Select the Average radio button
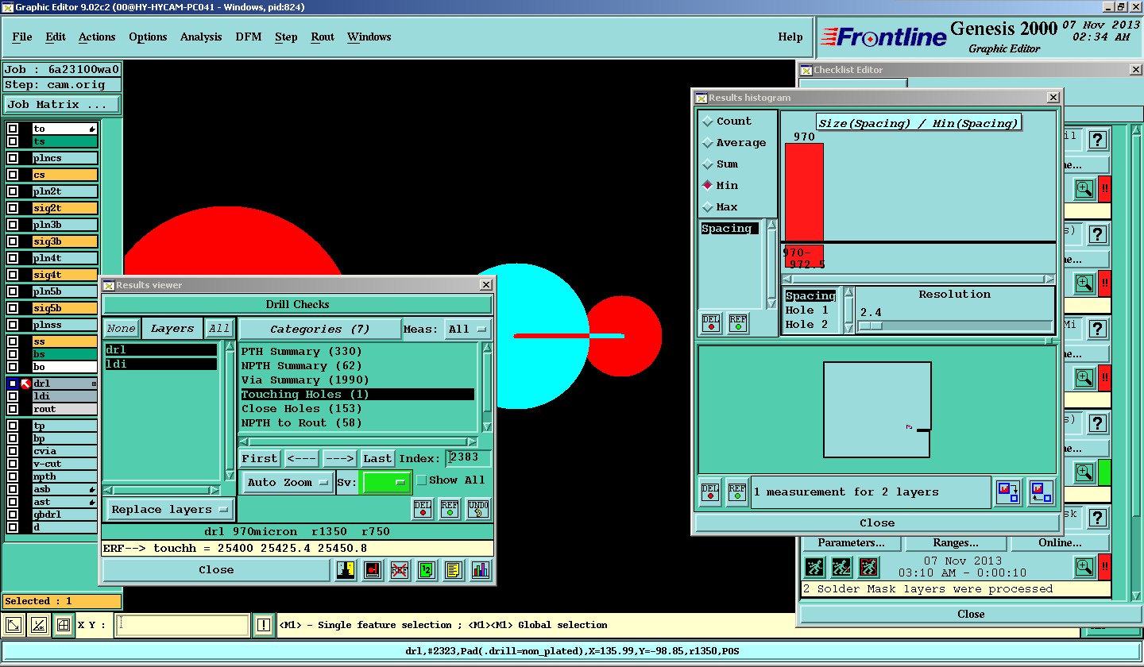1144x667 pixels. pos(707,143)
